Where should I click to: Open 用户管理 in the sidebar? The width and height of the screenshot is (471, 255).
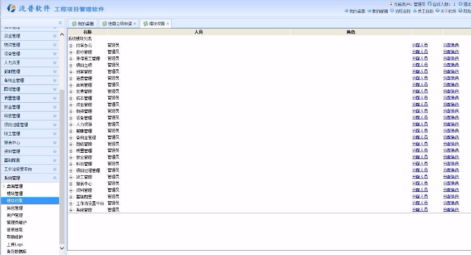click(x=15, y=215)
